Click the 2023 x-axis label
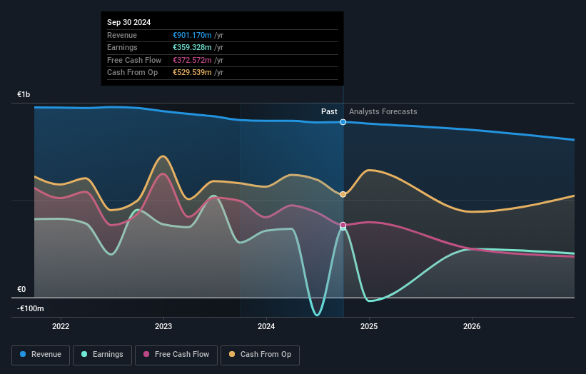This screenshot has width=586, height=374. click(x=163, y=326)
